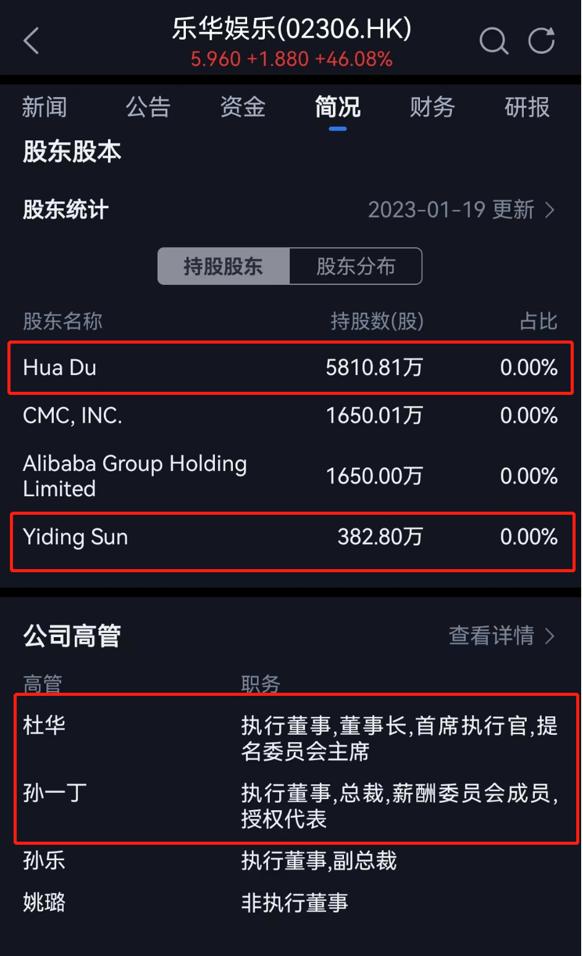
Task: Tap the CMC, INC. shareholder row
Action: pos(290,416)
